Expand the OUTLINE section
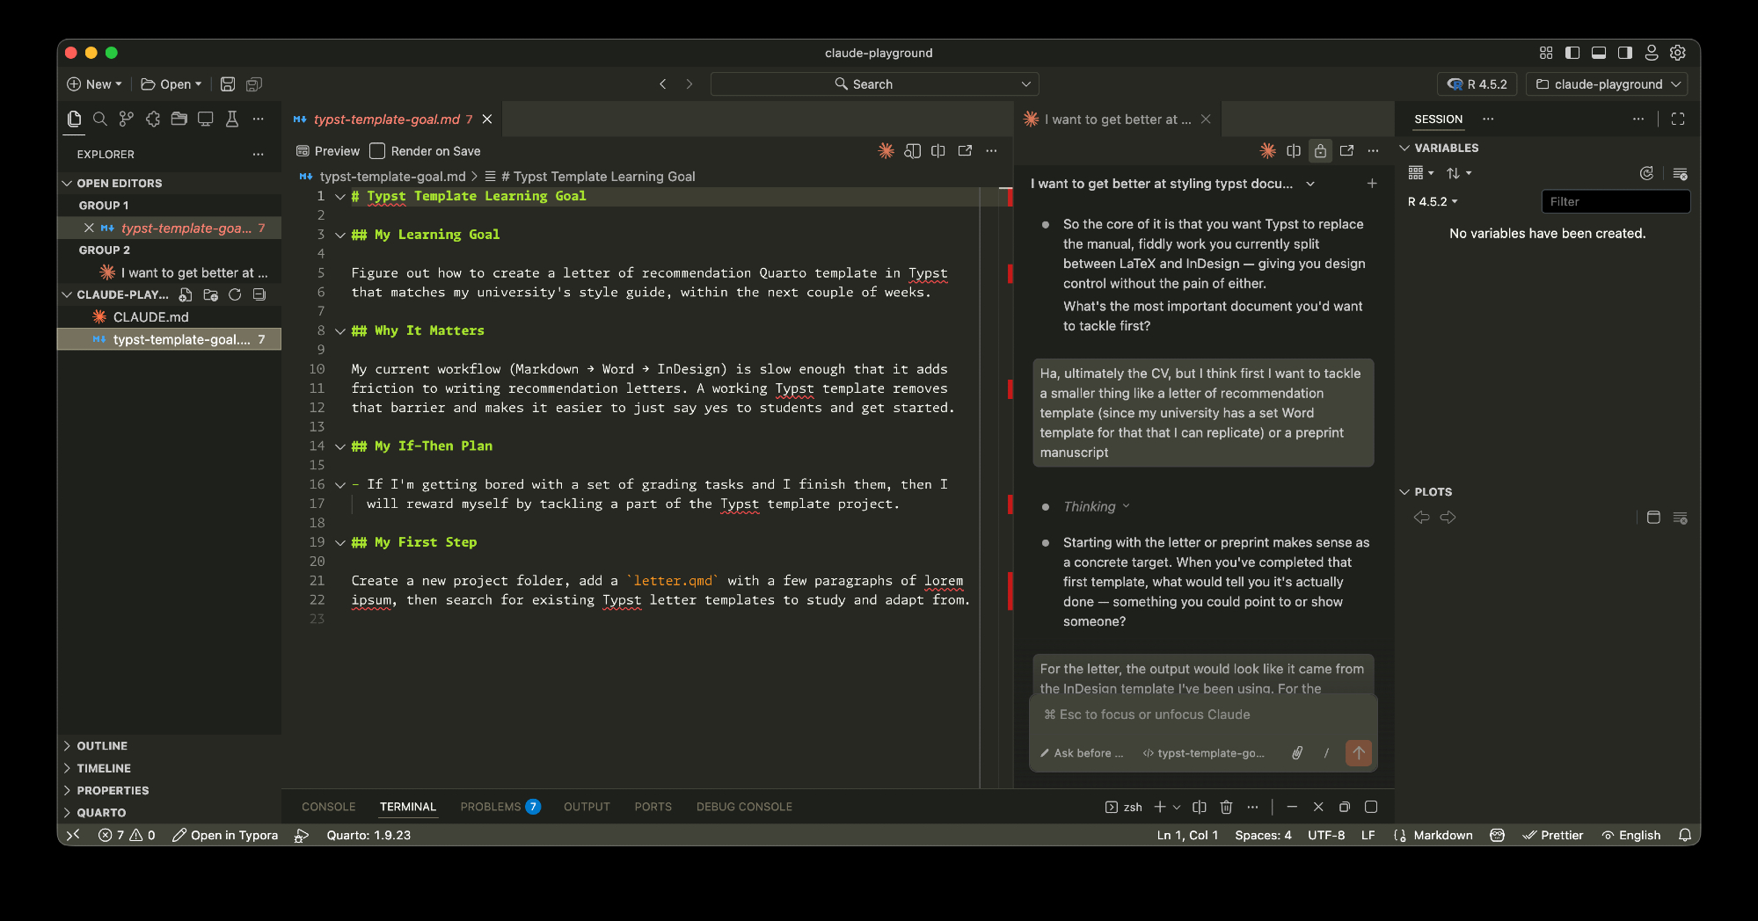Screen dimensions: 1758x921 pyautogui.click(x=101, y=745)
